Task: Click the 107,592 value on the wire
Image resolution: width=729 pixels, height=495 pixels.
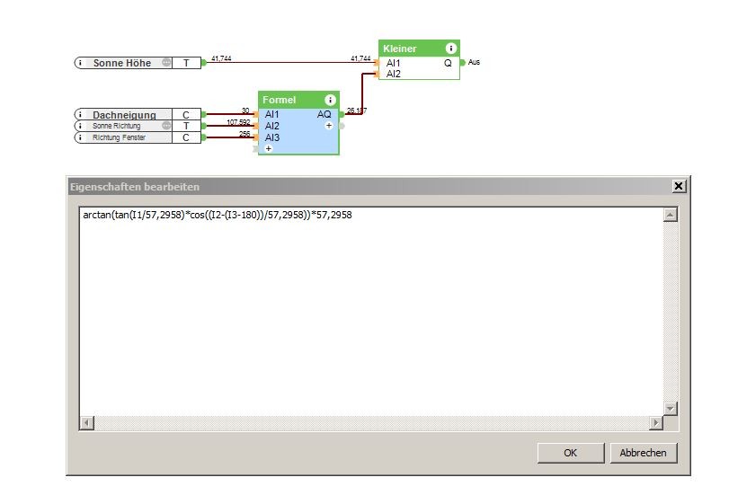Action: 238,122
